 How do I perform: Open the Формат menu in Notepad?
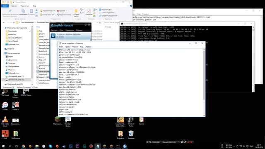(x=75, y=47)
